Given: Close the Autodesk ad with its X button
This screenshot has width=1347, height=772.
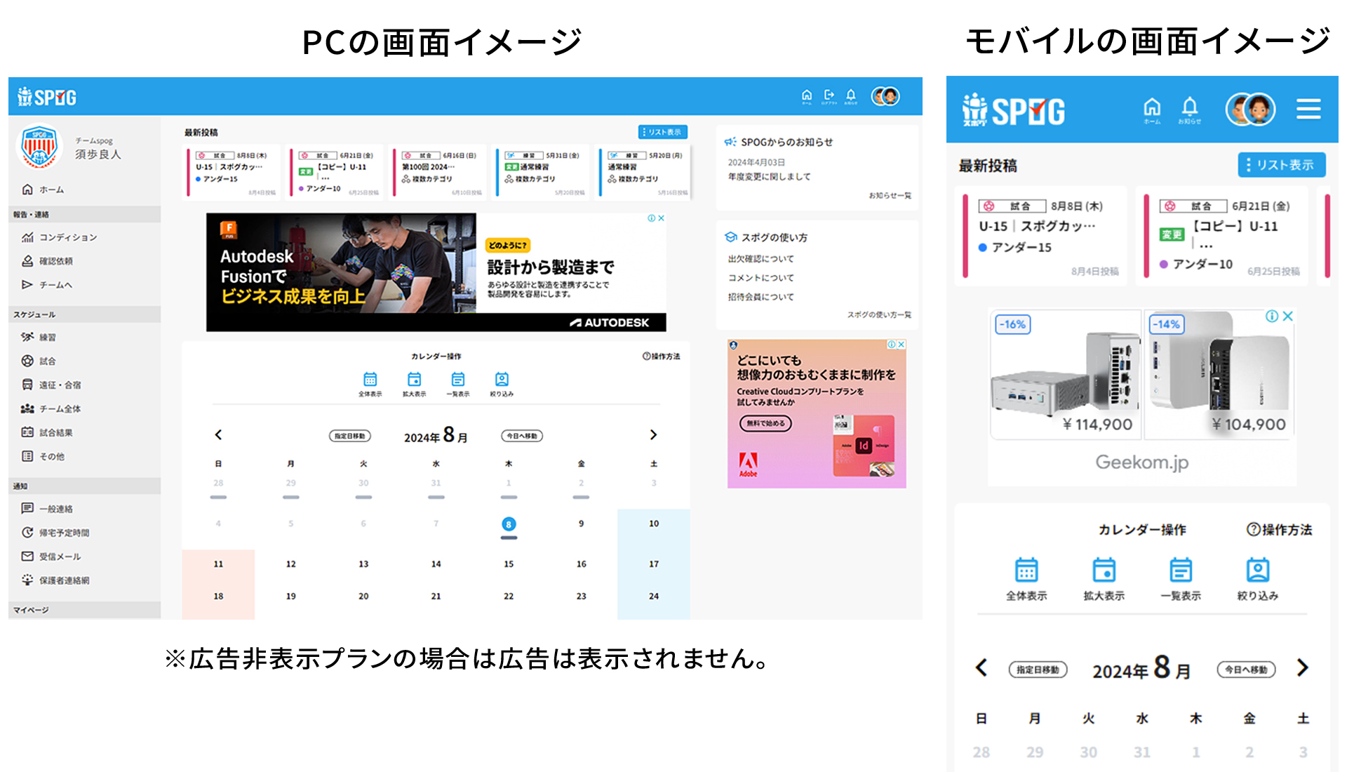Looking at the screenshot, I should coord(662,218).
